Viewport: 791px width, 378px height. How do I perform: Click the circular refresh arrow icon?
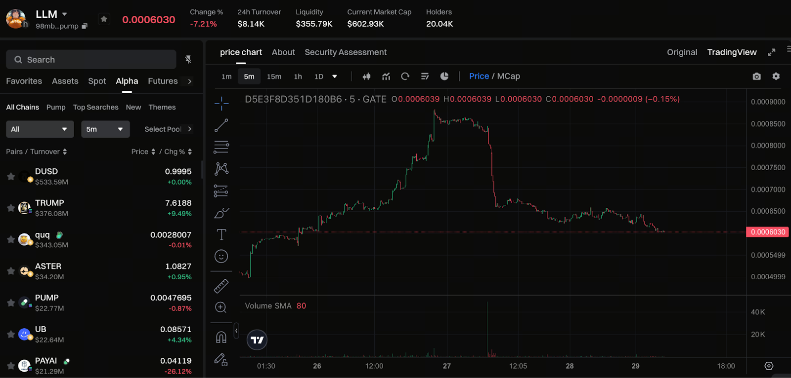[x=405, y=76]
